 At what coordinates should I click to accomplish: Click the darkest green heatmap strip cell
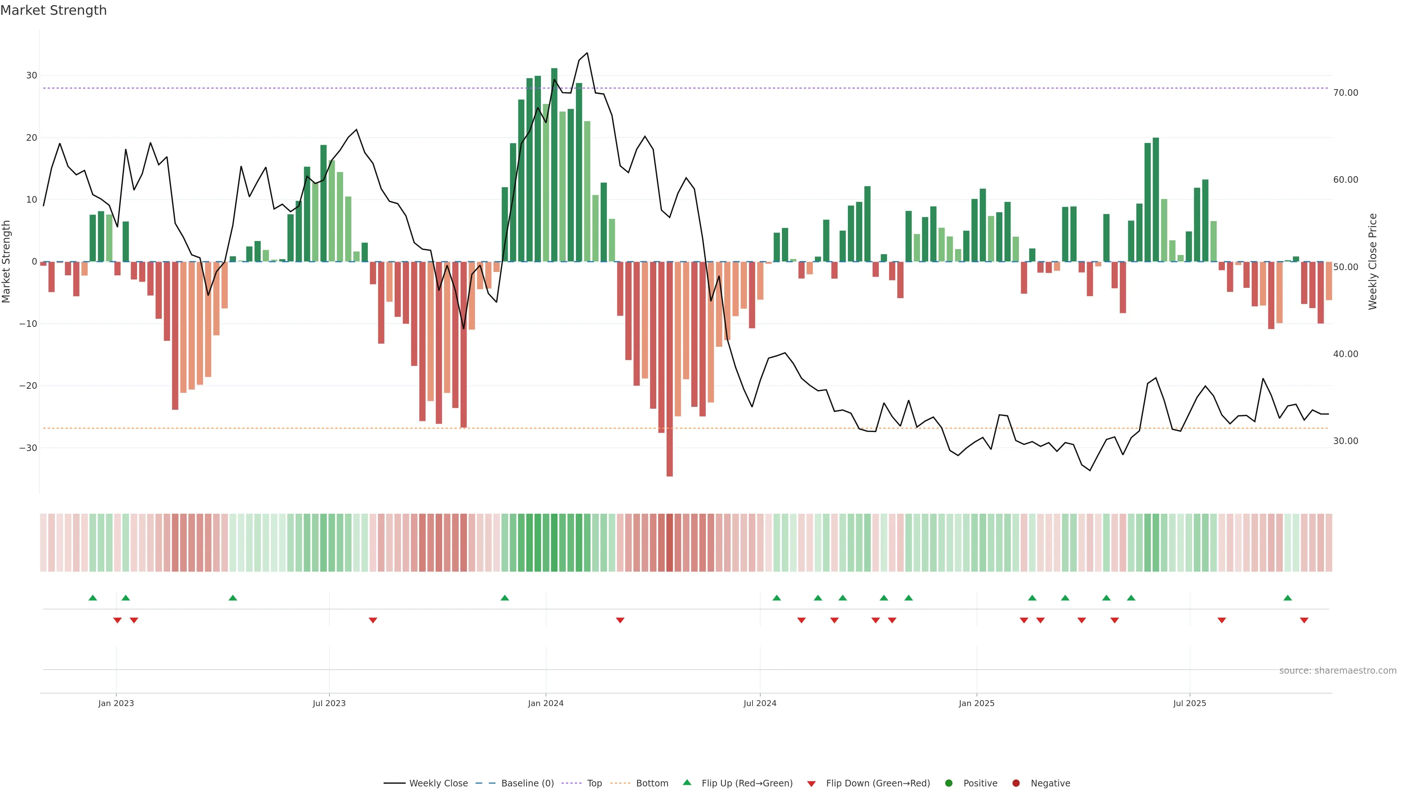click(554, 542)
